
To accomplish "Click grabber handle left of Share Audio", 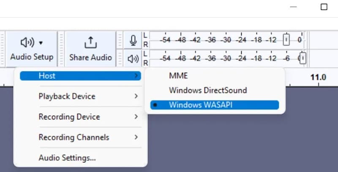I will tap(61, 49).
